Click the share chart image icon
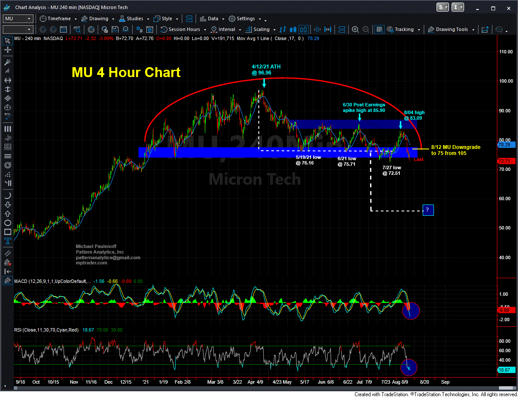Image resolution: width=518 pixels, height=397 pixels. (x=485, y=30)
